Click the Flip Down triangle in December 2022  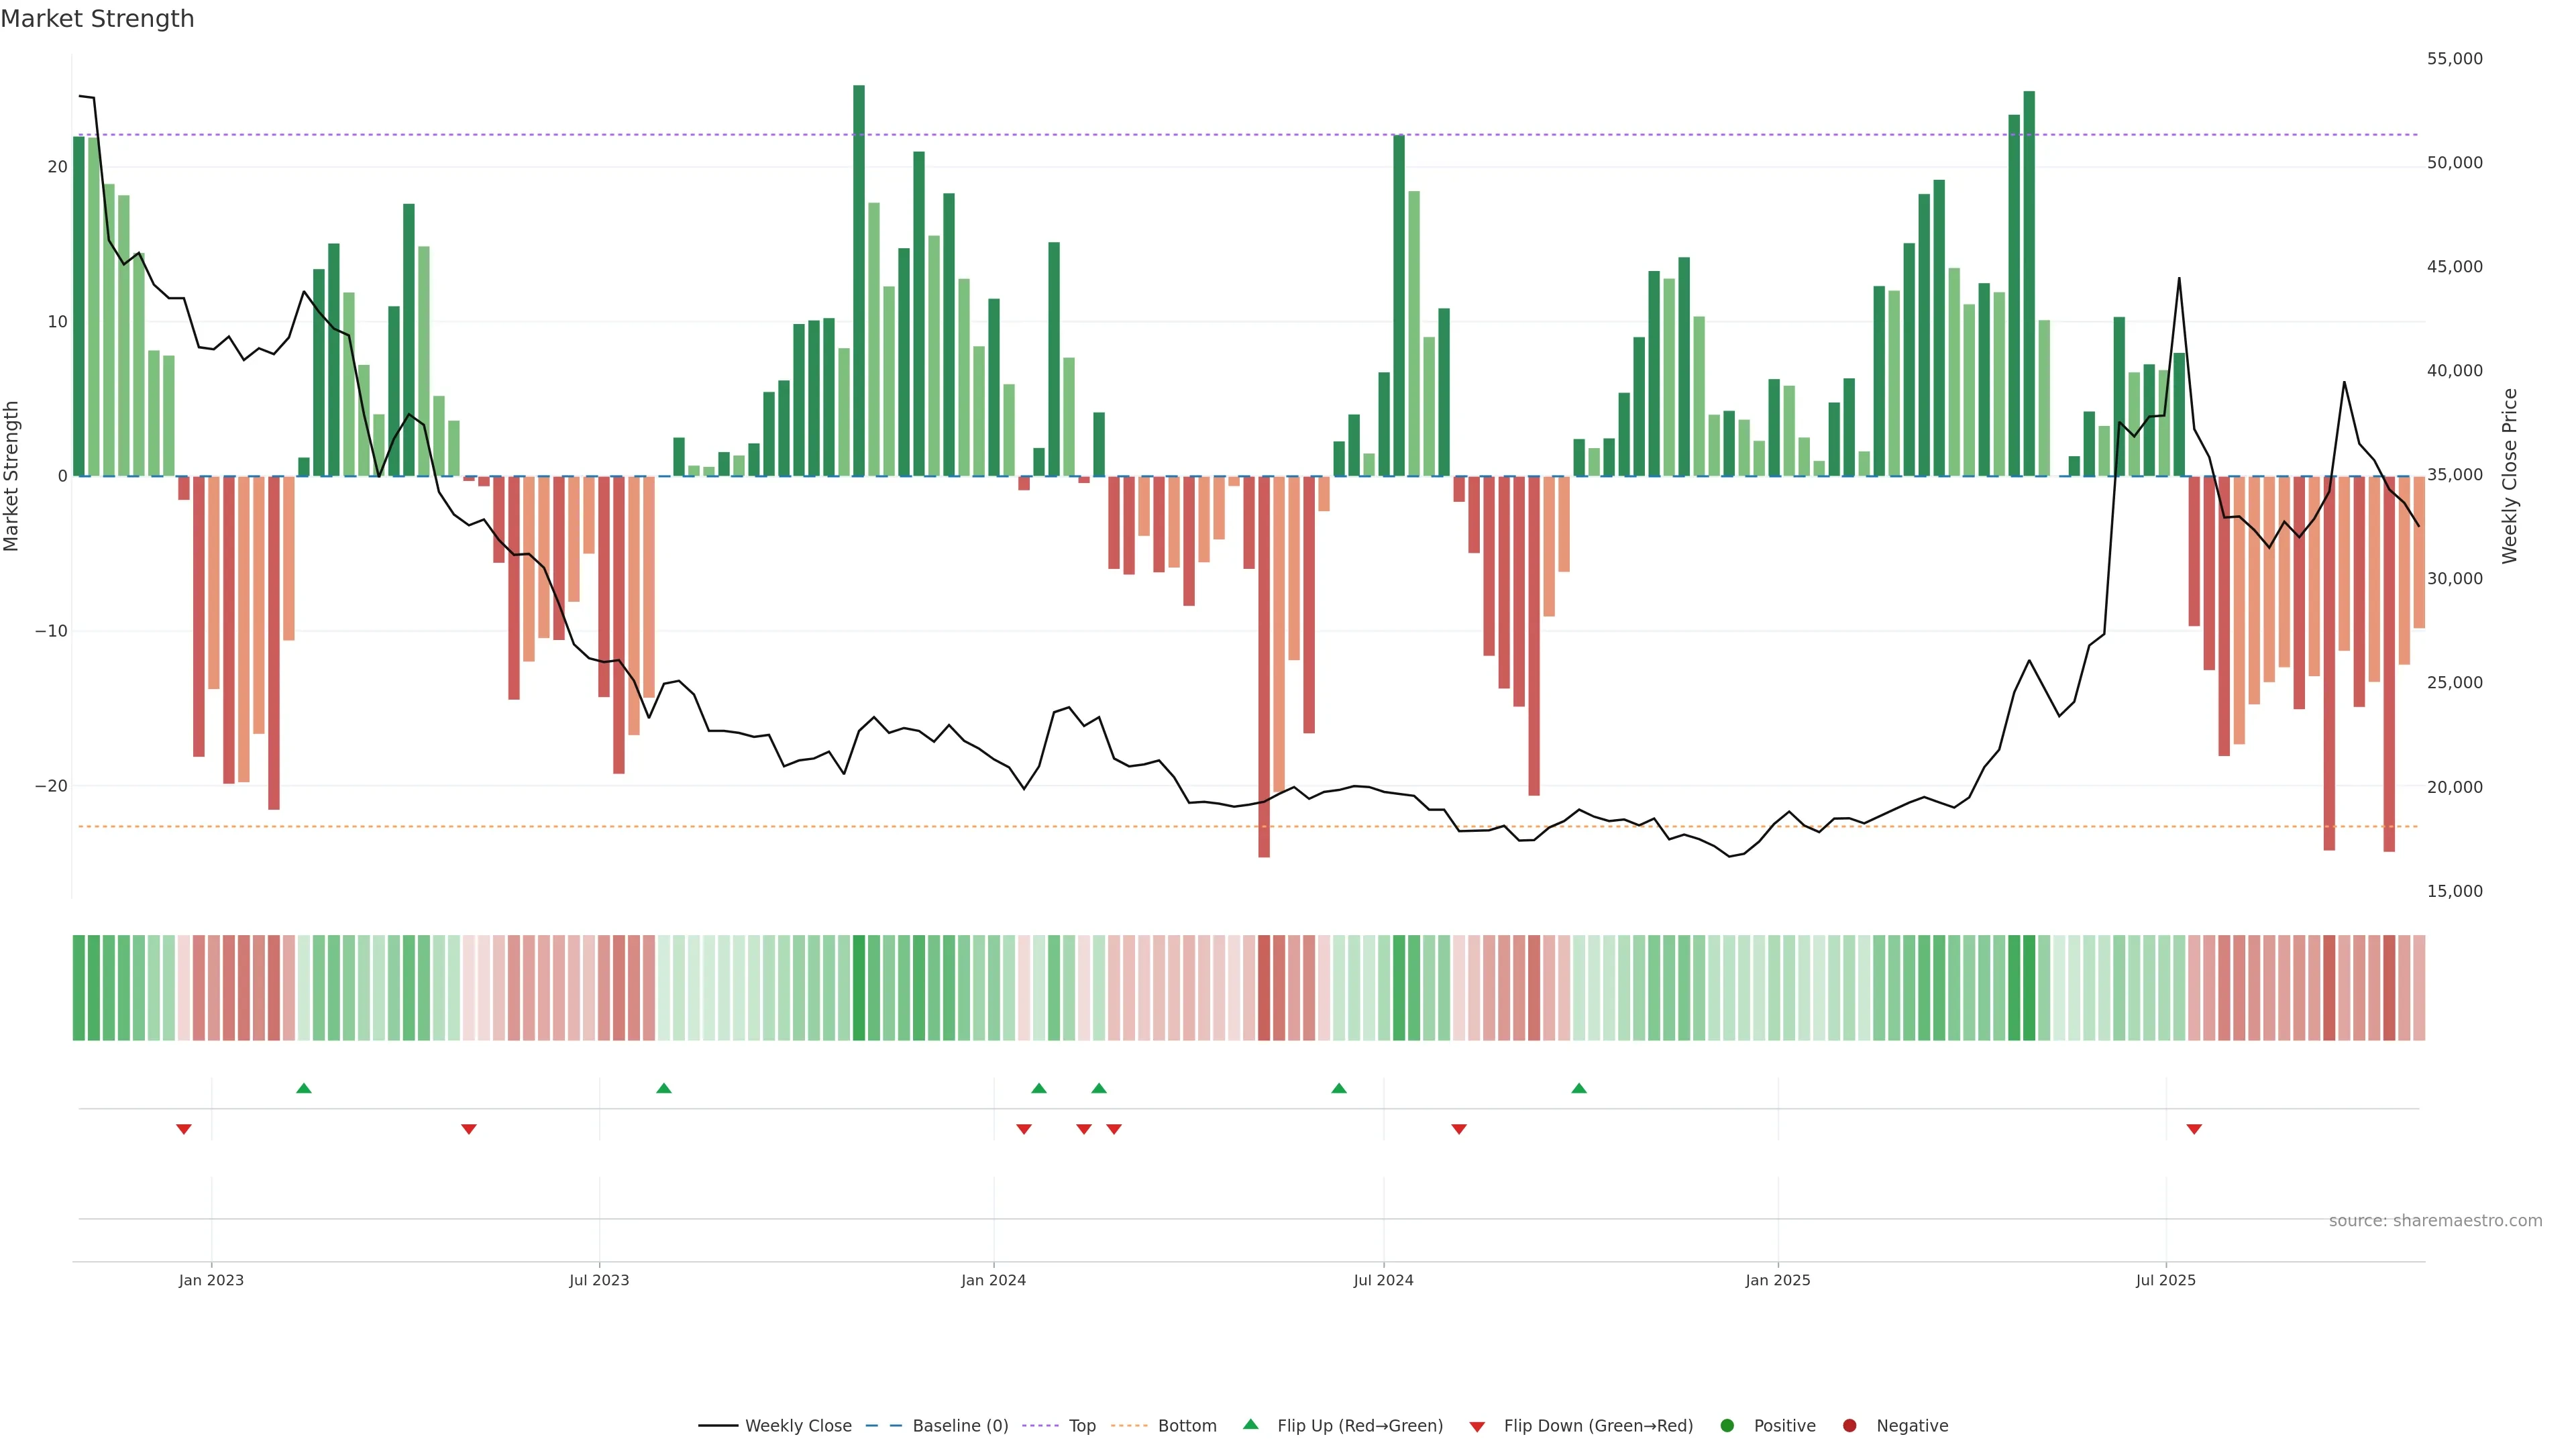pyautogui.click(x=184, y=1129)
